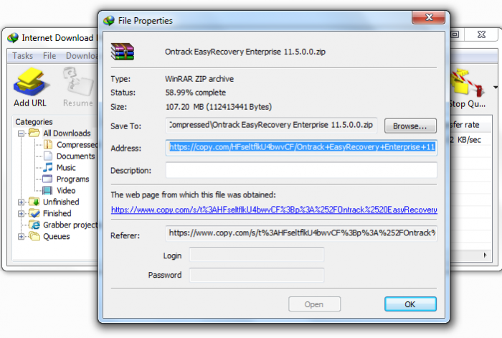Click the WinRAR archive file icon

pos(123,52)
